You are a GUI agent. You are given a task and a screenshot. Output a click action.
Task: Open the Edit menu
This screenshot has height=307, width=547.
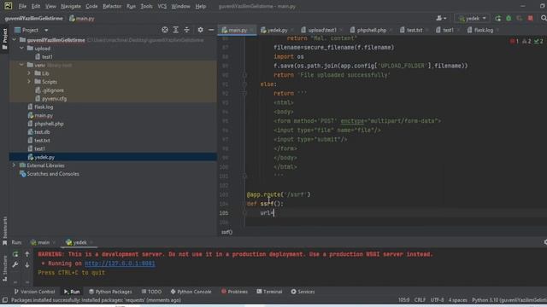[36, 6]
